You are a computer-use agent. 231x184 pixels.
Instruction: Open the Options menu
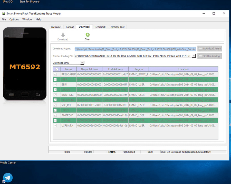14,19
